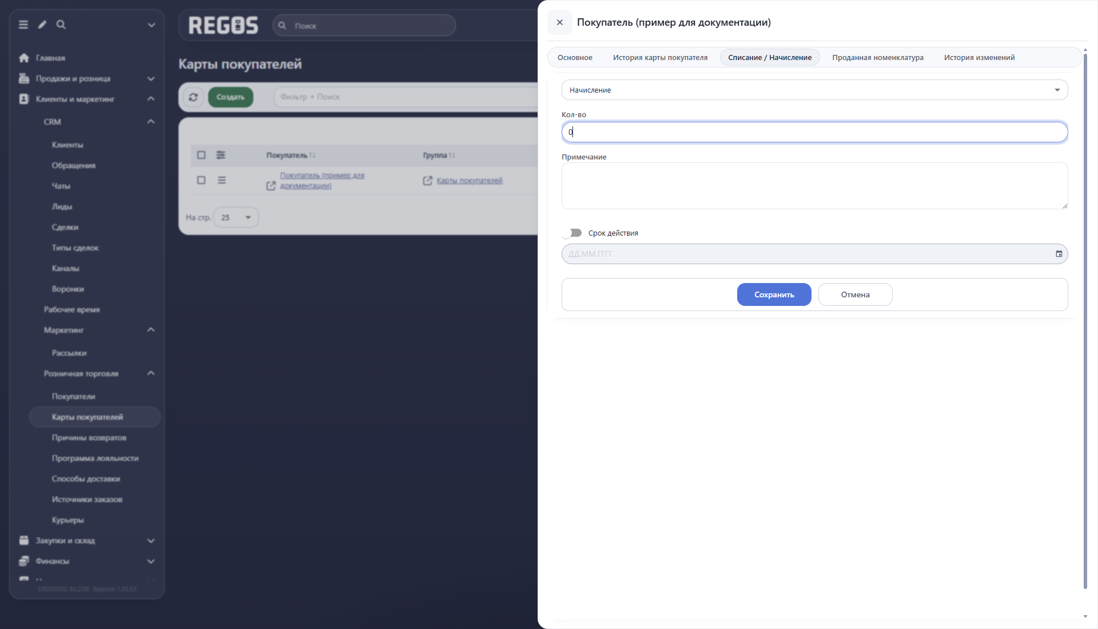Screen dimensions: 1098x629
Task: Click the Продажи и розница register icon
Action: (x=24, y=78)
